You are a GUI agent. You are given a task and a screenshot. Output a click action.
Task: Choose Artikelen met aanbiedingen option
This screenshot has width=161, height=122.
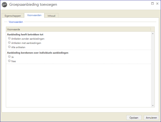[9, 42]
